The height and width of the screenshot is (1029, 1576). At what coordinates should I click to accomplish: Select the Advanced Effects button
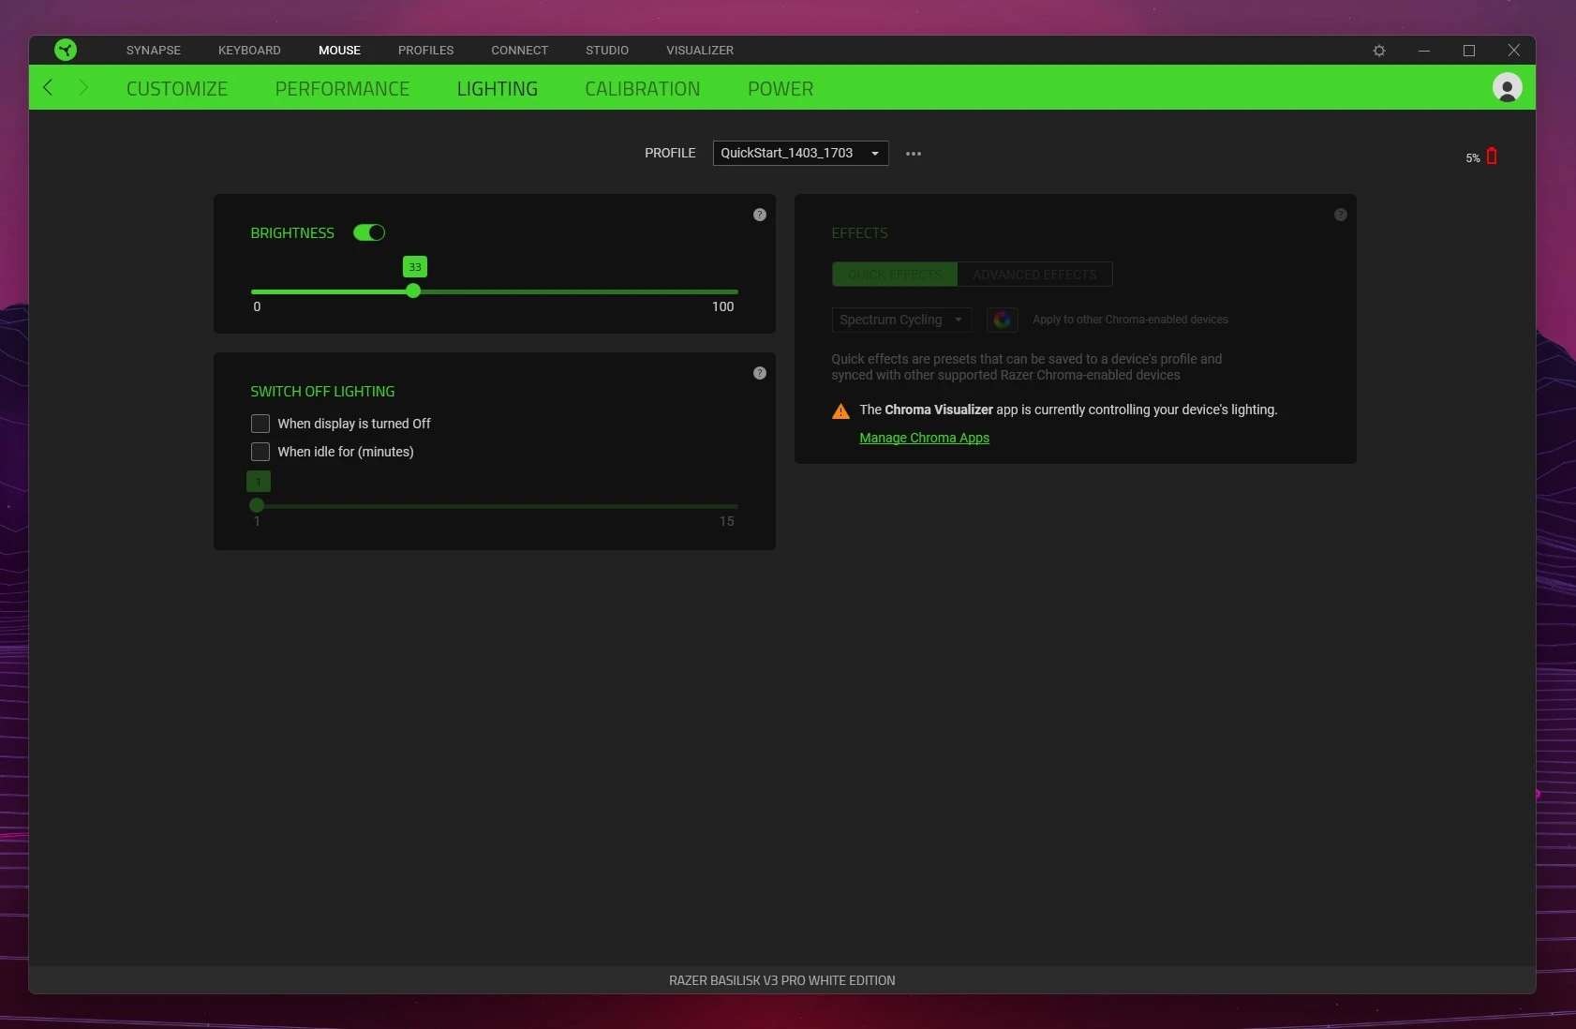tap(1034, 275)
